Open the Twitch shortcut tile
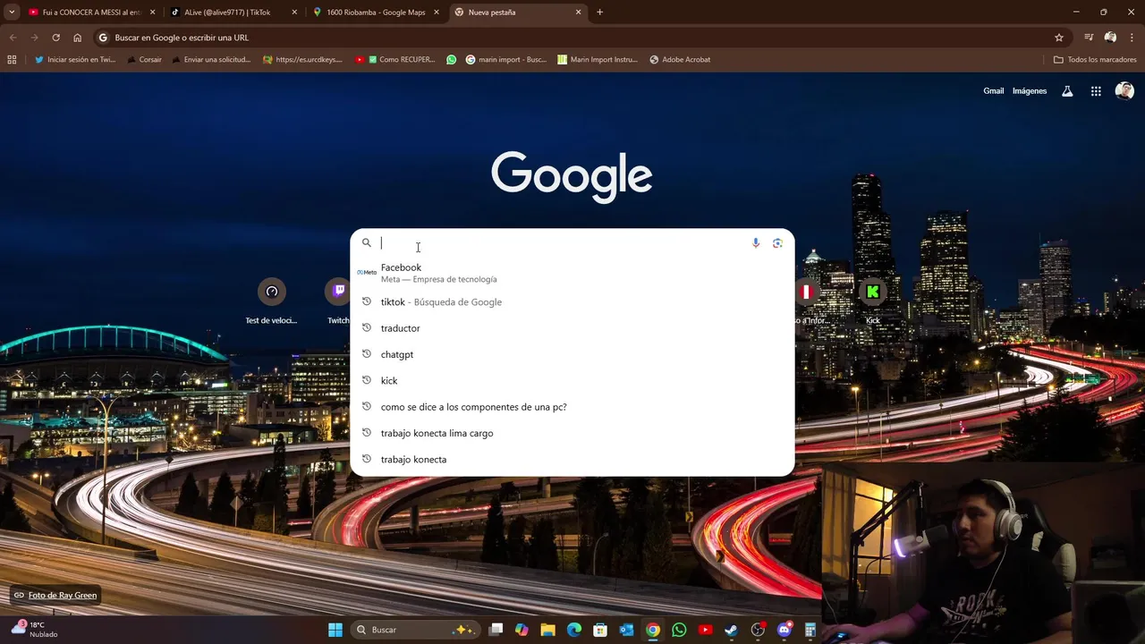Screen dimensions: 1145x644 (338, 301)
